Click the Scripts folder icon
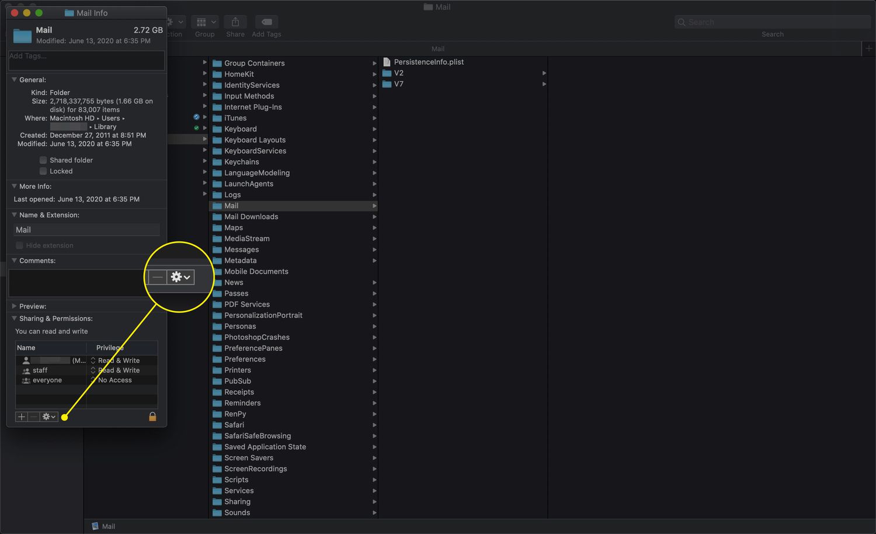Image resolution: width=876 pixels, height=534 pixels. 217,480
